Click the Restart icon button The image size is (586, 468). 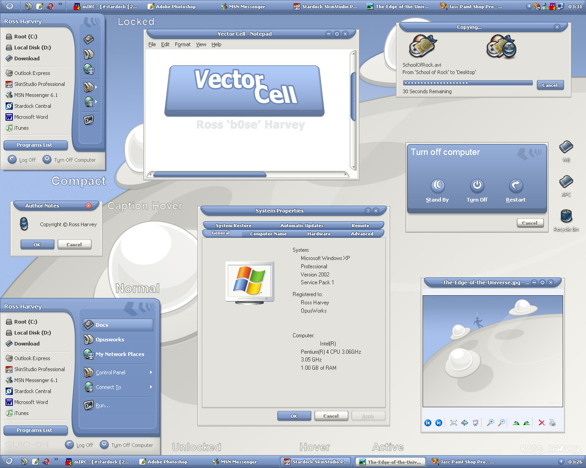[516, 185]
